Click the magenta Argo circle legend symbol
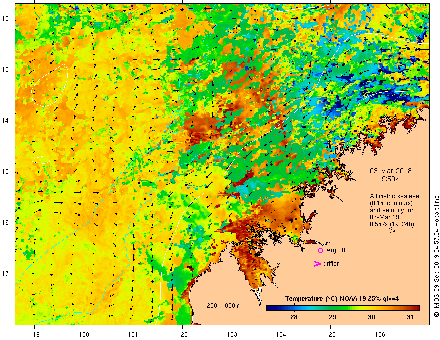Image resolution: width=440 pixels, height=340 pixels. (320, 250)
